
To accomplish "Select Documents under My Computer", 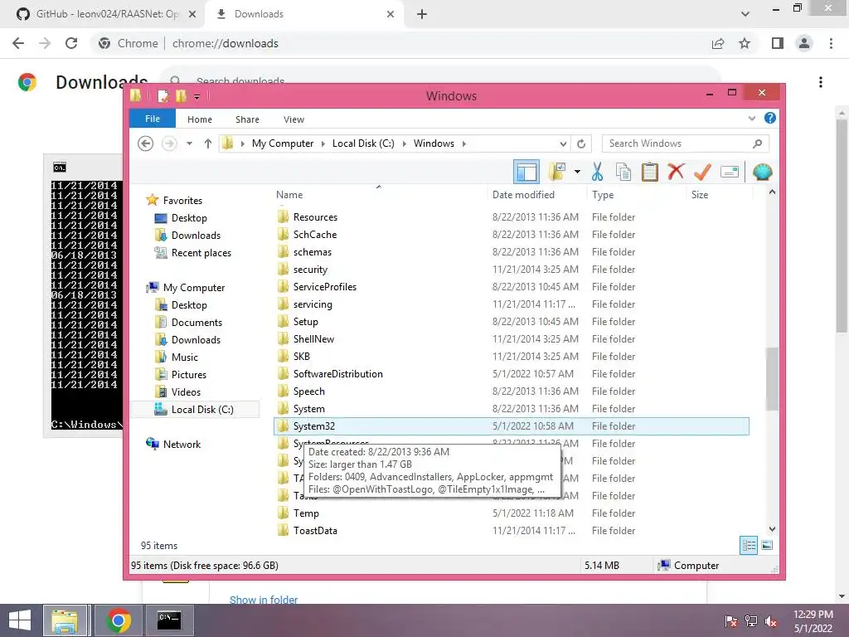I will tap(196, 323).
